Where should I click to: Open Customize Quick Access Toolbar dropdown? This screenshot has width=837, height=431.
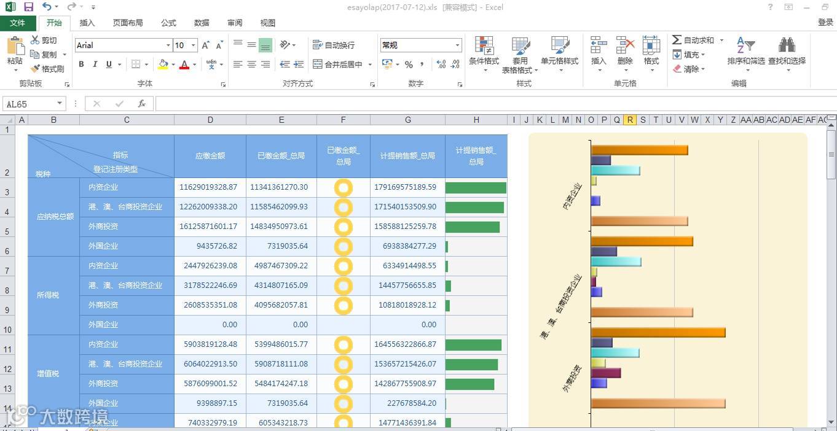93,7
